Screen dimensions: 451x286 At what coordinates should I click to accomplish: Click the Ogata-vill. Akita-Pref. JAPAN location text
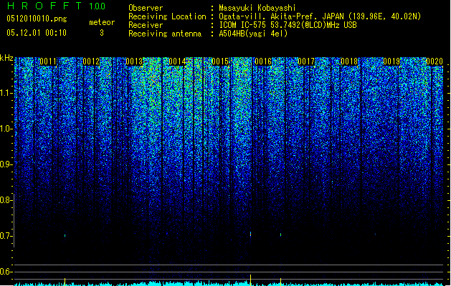tap(320, 16)
